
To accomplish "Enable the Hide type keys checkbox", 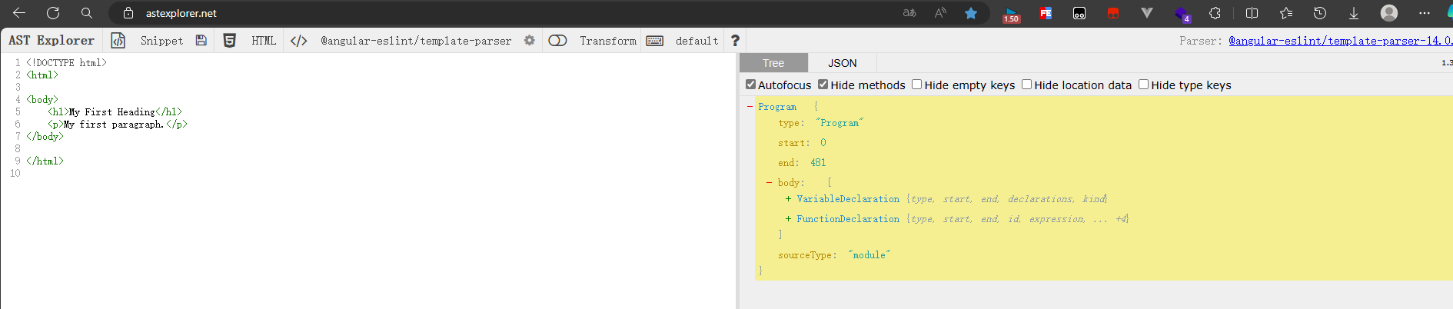I will [x=1144, y=85].
